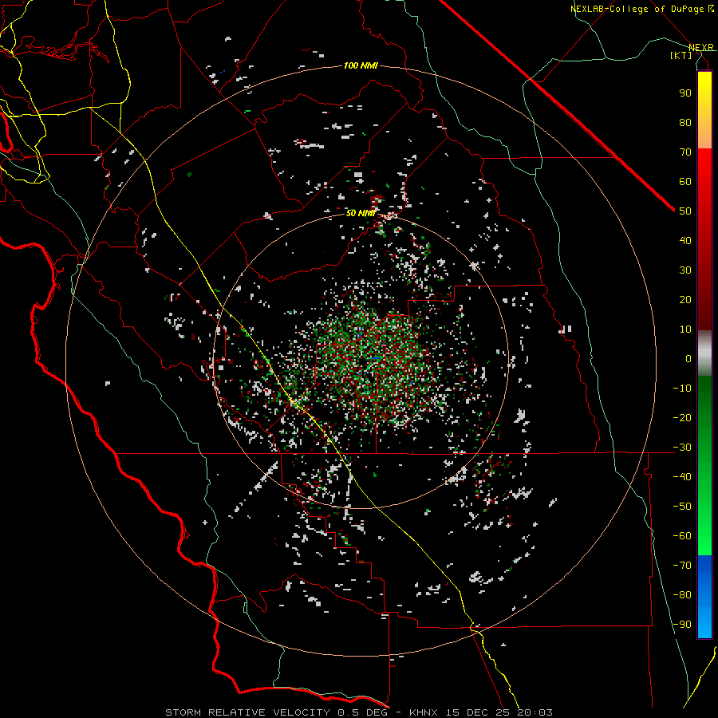Click the 0 label on velocity scale
The width and height of the screenshot is (718, 718).
(688, 359)
